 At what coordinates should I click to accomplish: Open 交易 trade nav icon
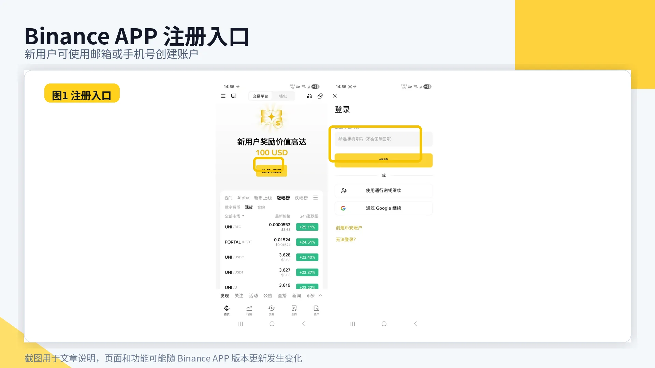point(272,310)
